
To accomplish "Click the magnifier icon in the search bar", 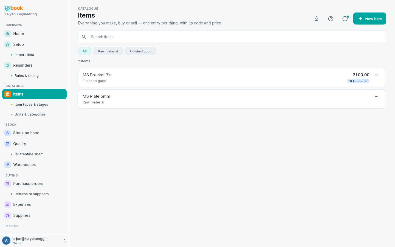I will pyautogui.click(x=84, y=37).
